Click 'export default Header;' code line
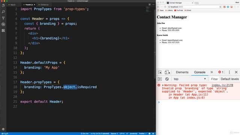 (42, 102)
